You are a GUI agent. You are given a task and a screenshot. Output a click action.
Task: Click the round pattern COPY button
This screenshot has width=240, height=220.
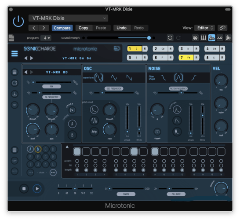coord(15,161)
